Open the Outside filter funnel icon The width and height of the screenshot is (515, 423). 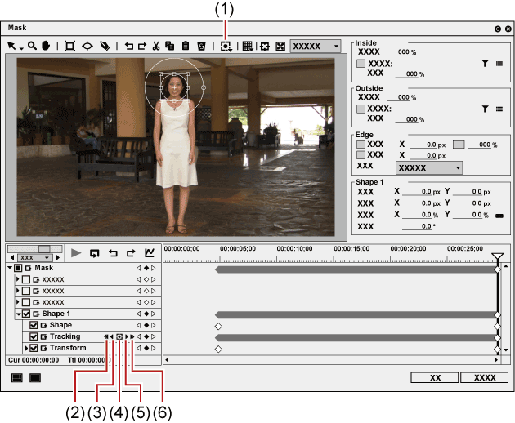pyautogui.click(x=485, y=109)
